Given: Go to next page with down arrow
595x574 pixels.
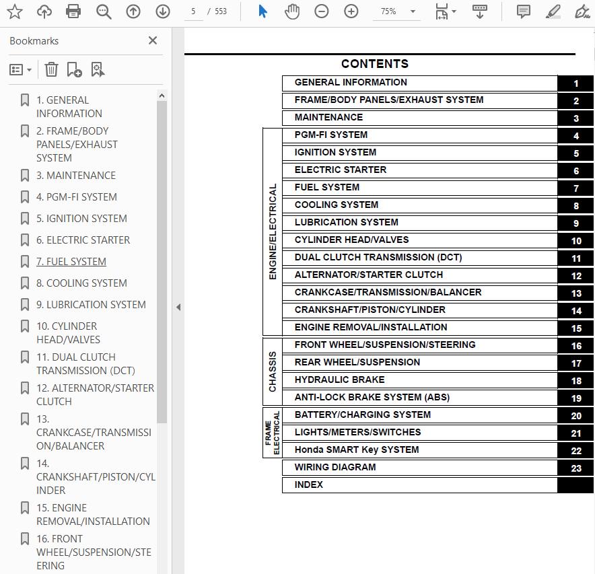Looking at the screenshot, I should (163, 11).
